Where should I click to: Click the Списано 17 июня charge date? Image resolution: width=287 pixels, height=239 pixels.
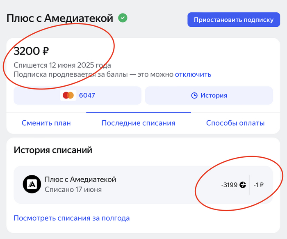click(73, 190)
